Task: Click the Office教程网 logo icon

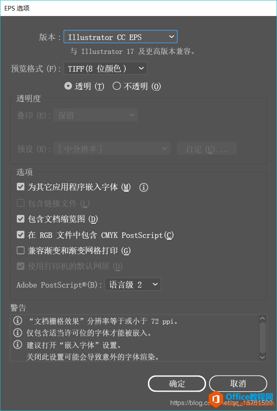Action: [217, 399]
